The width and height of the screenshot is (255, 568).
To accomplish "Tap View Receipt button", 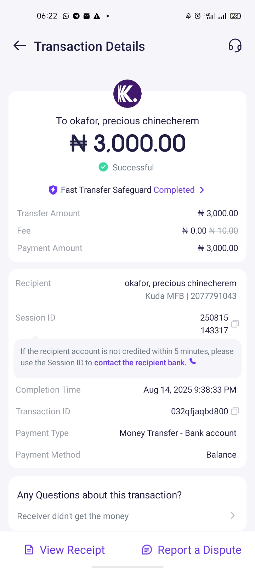I will 65,550.
